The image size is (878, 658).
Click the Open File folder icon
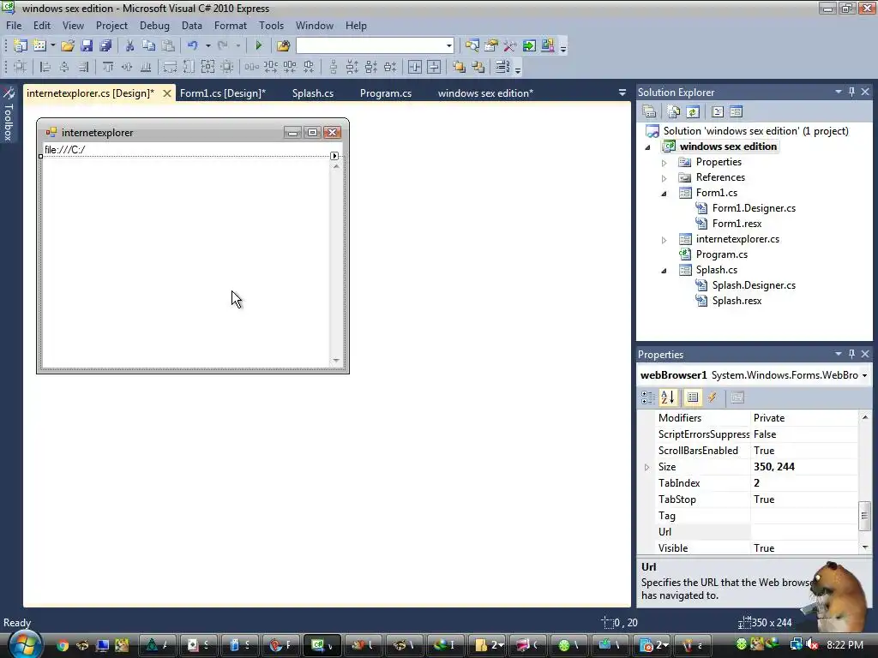point(68,46)
